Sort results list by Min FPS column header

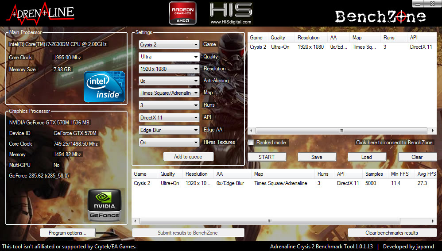click(401, 174)
